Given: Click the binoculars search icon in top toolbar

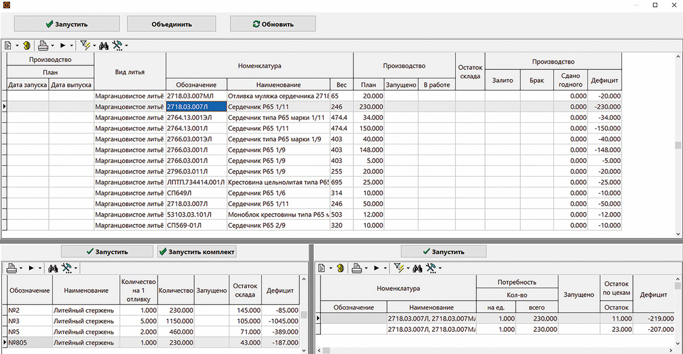Looking at the screenshot, I should [104, 45].
